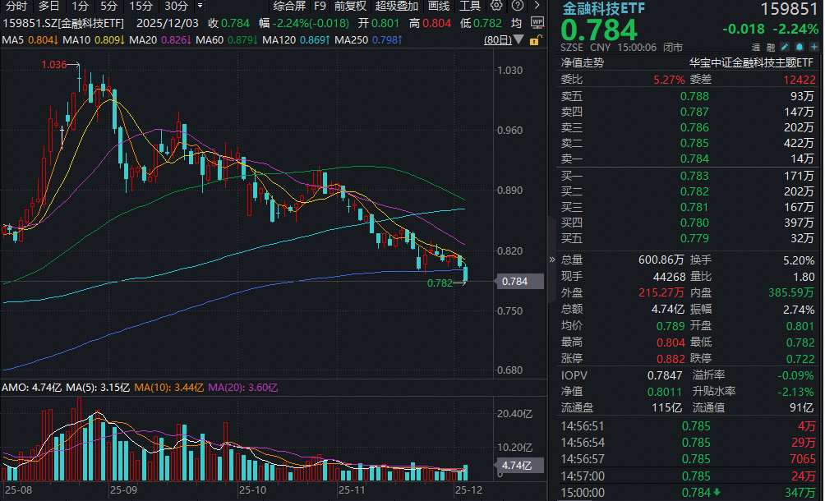
Task: Click the right chevron arrow in toolbar
Action: click(537, 7)
